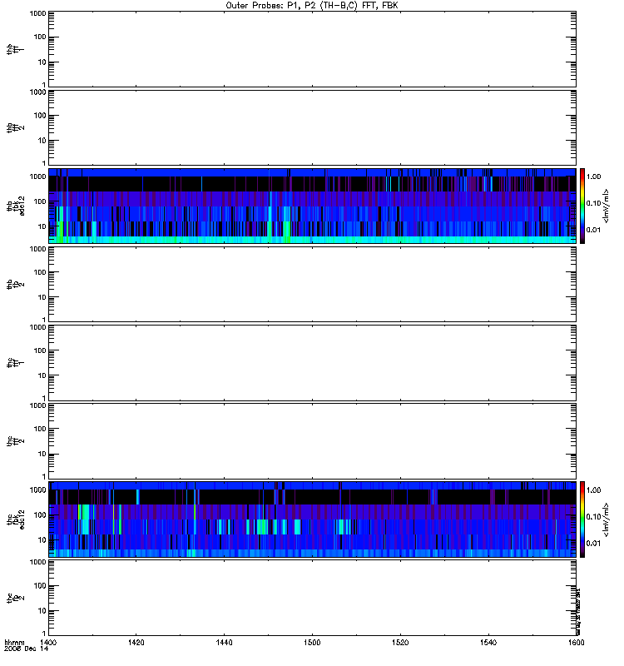The width and height of the screenshot is (624, 666).
Task: Select the 'thc fff 2' panel label
Action: tap(15, 441)
